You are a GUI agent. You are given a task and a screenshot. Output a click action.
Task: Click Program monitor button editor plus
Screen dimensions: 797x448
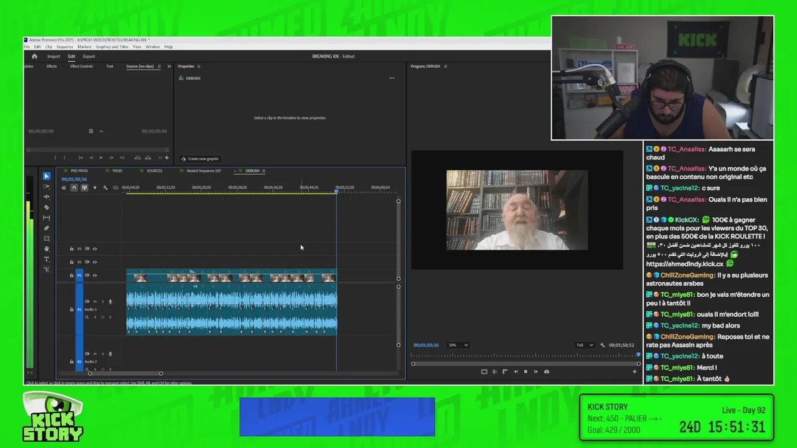[634, 371]
